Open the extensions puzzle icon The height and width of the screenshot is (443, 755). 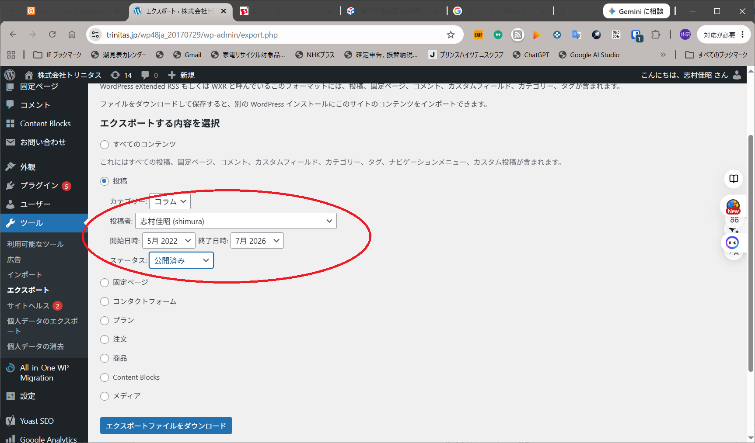656,35
